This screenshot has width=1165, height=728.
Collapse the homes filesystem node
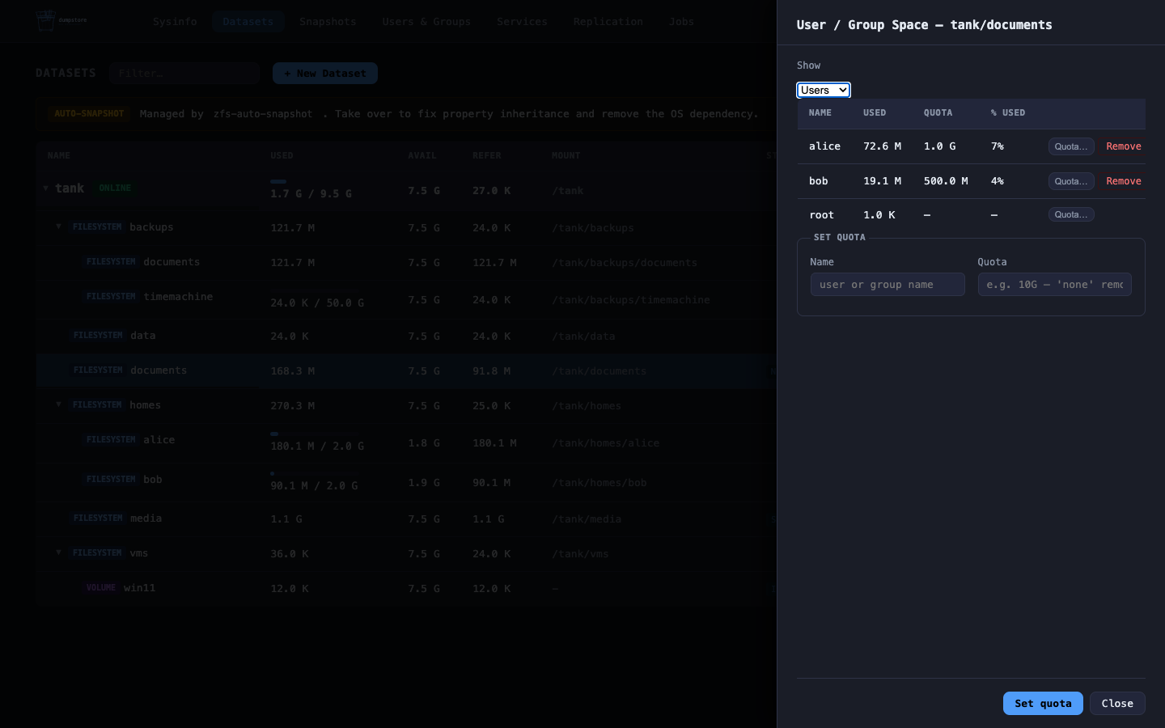coord(58,405)
